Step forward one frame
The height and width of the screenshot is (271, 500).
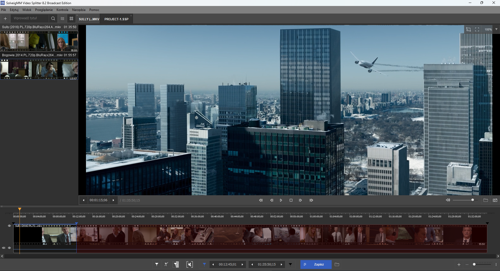pyautogui.click(x=300, y=200)
